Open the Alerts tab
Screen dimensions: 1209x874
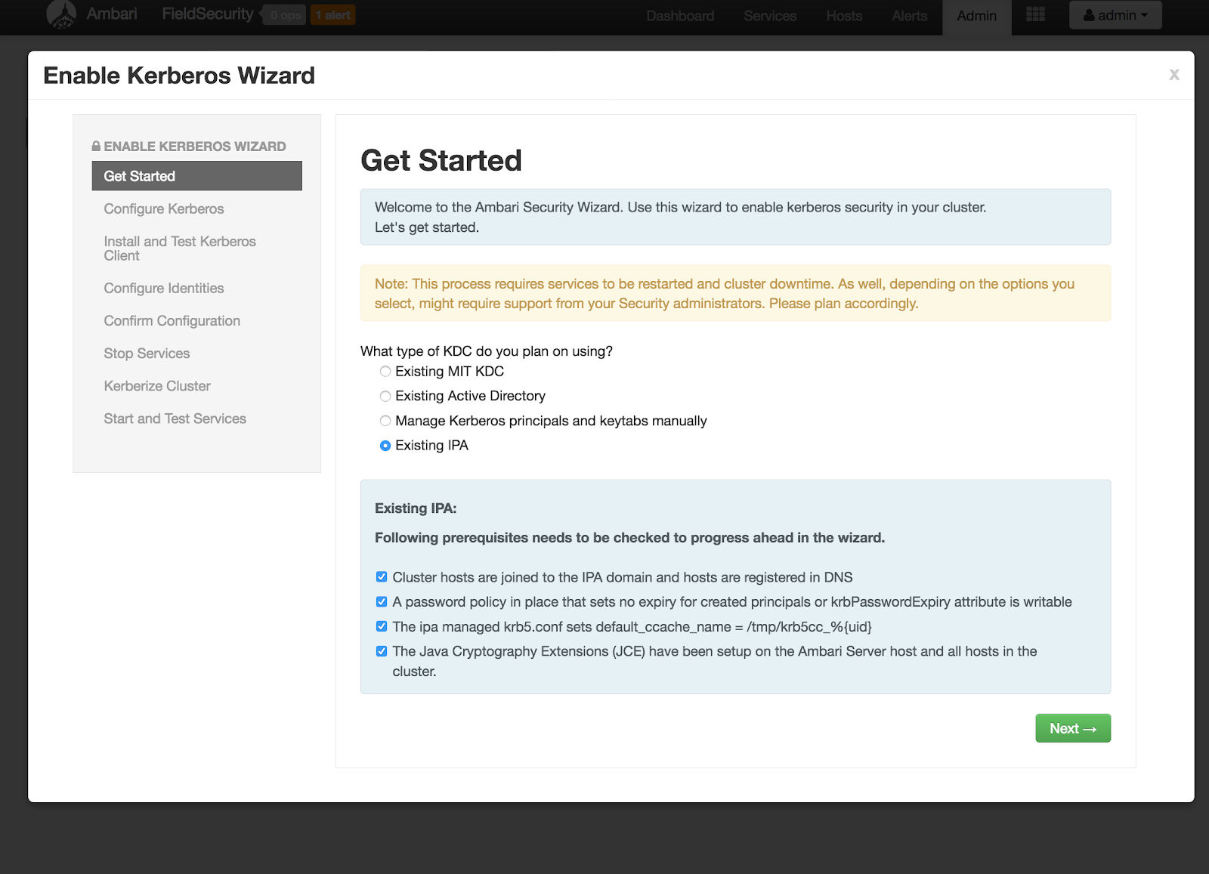tap(909, 16)
